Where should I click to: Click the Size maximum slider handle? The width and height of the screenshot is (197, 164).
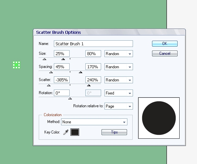coord(63,59)
